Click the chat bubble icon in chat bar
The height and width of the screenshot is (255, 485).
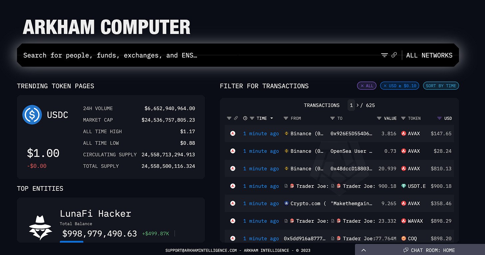click(406, 250)
